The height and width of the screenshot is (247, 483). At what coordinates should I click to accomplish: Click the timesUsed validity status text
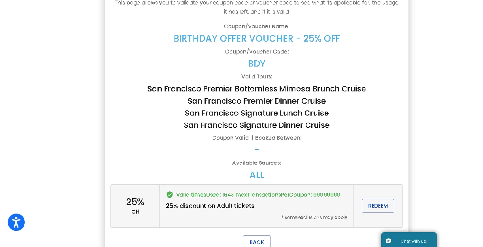258,195
